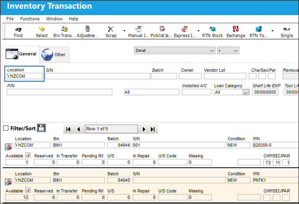Click the Single toolbar icon
The width and height of the screenshot is (299, 204).
pyautogui.click(x=287, y=29)
